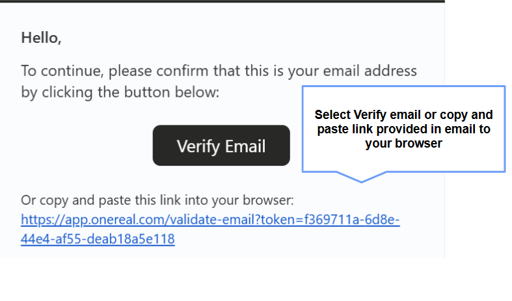Click the "Select Verify email or copy and" callout line
The height and width of the screenshot is (301, 512).
[x=403, y=115]
